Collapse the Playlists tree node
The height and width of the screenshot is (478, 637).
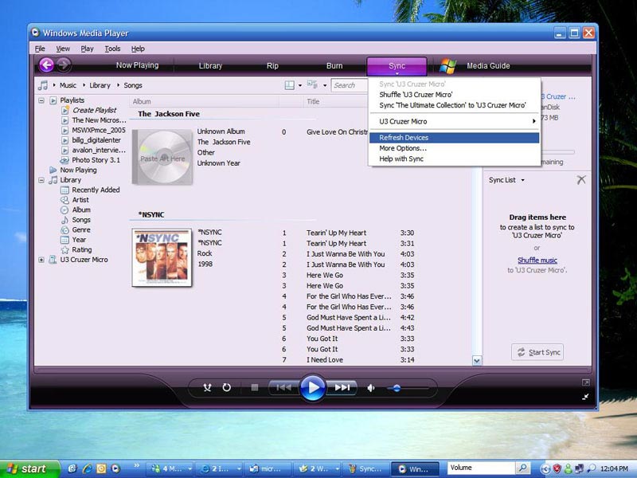pos(41,100)
